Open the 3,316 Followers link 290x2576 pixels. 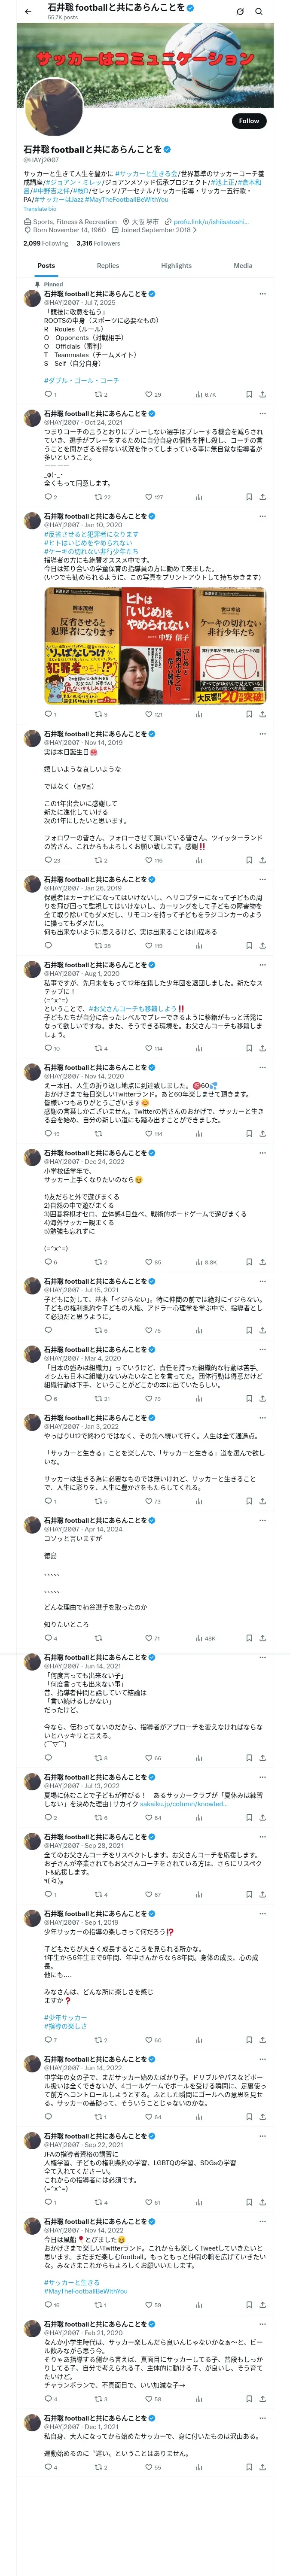click(98, 243)
